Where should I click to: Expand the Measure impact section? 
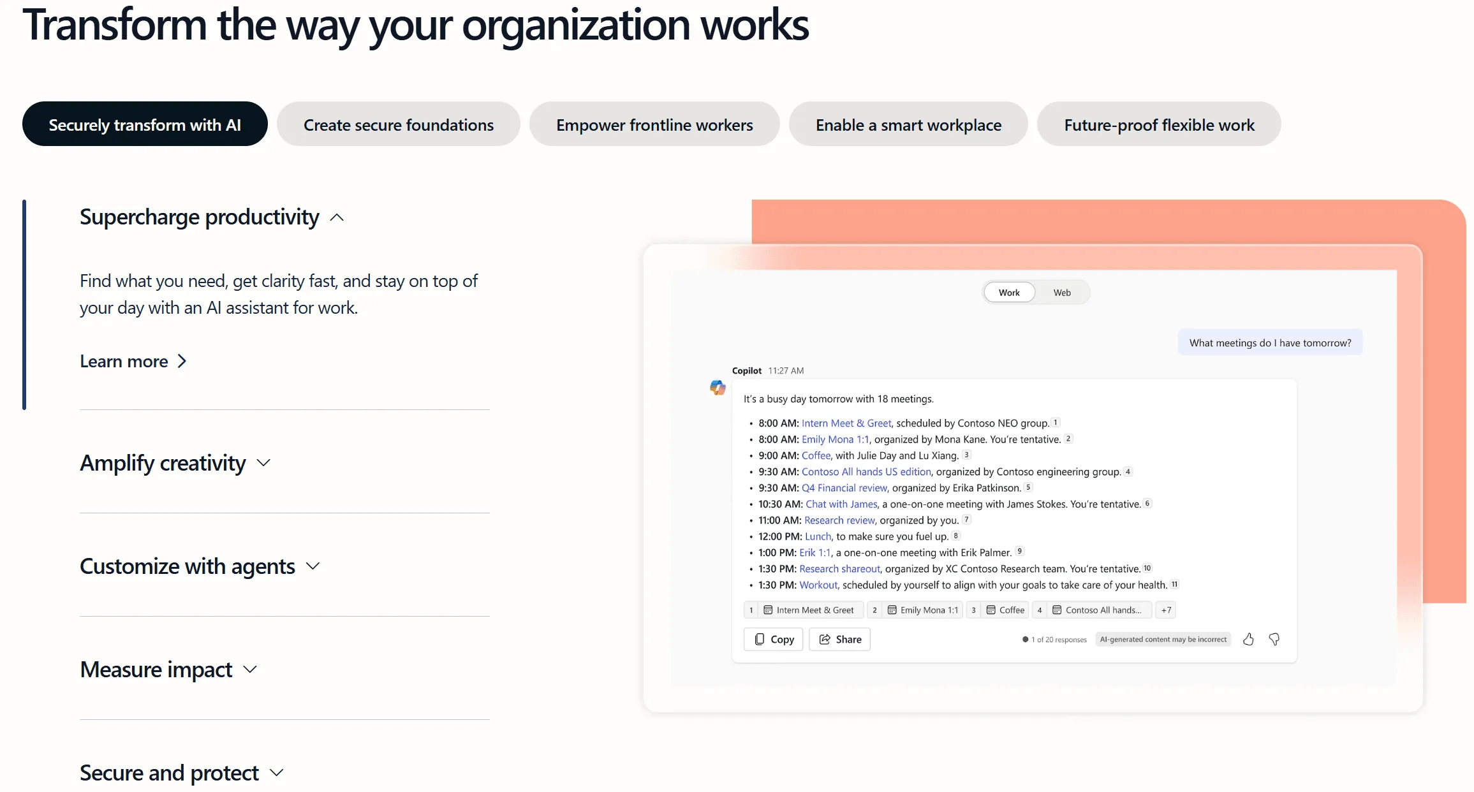[168, 670]
